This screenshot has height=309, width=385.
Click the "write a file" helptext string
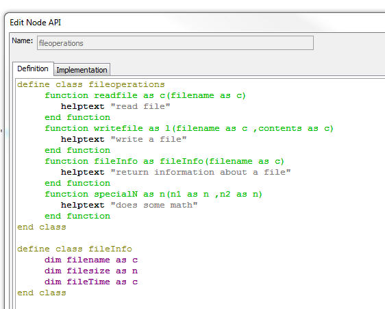(148, 139)
